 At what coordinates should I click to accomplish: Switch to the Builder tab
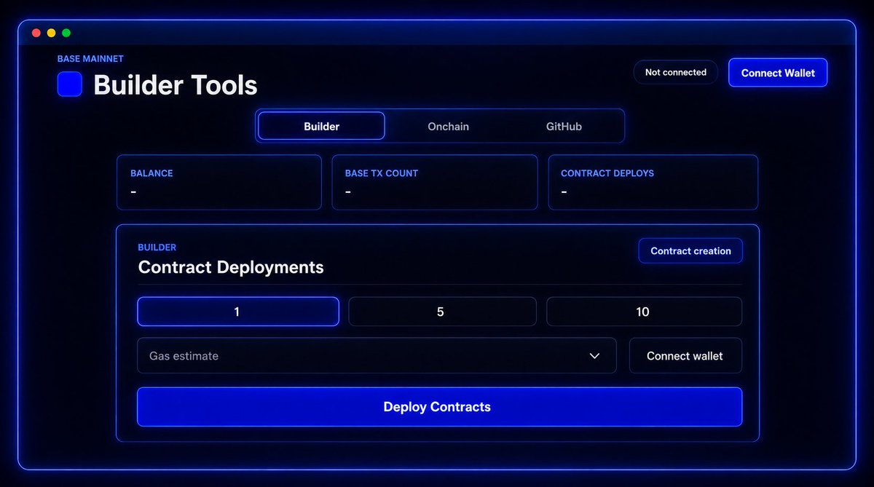click(321, 126)
